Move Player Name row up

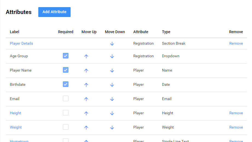pos(86,70)
